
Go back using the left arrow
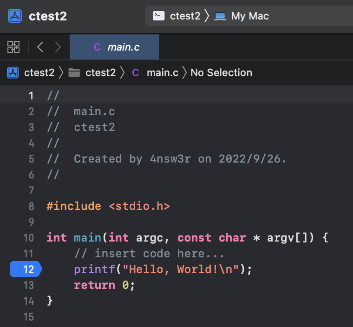click(x=40, y=47)
